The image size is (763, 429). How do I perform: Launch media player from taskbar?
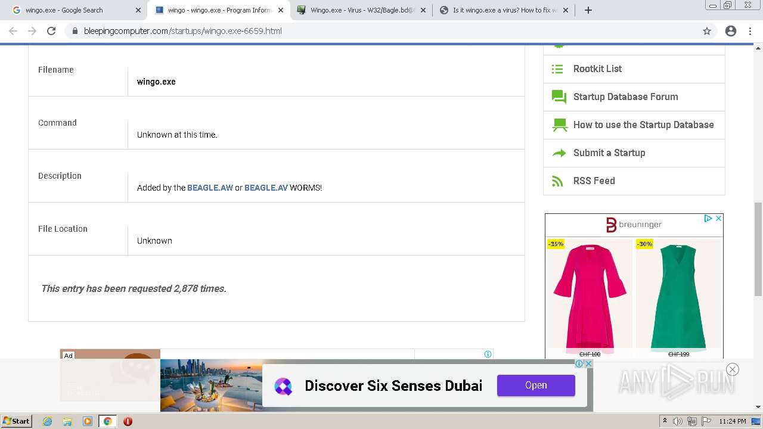click(x=88, y=421)
